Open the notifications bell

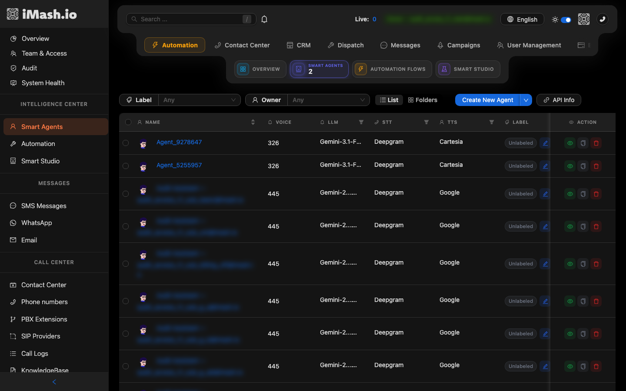(x=264, y=19)
